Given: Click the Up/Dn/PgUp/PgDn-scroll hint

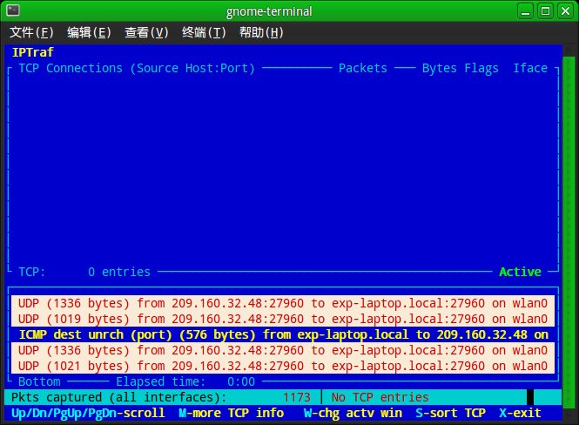Looking at the screenshot, I should point(88,413).
